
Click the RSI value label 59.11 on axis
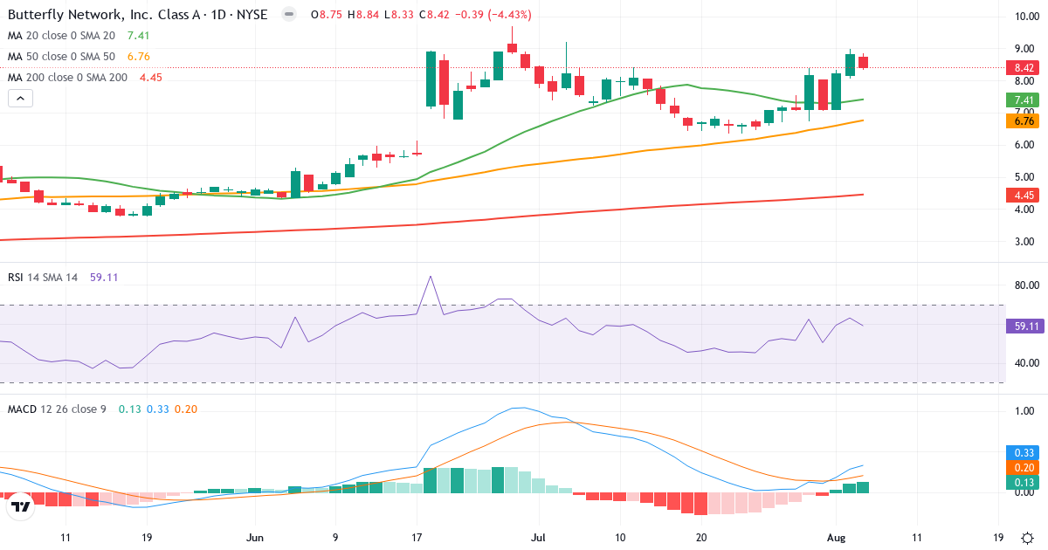pos(1024,326)
